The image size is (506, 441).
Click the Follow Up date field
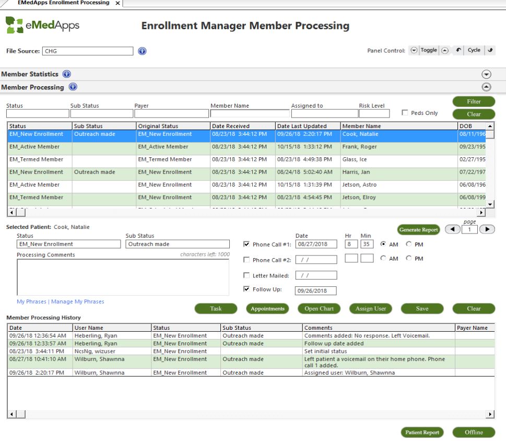tap(315, 291)
